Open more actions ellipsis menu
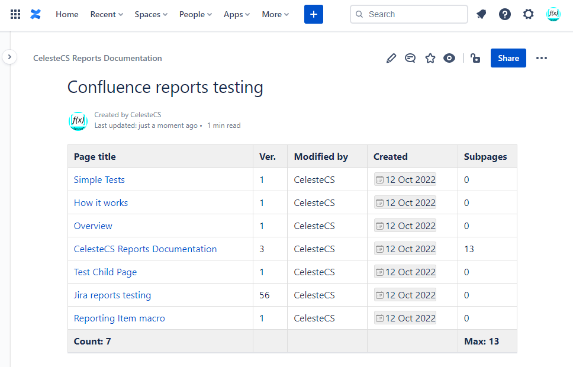 coord(542,58)
